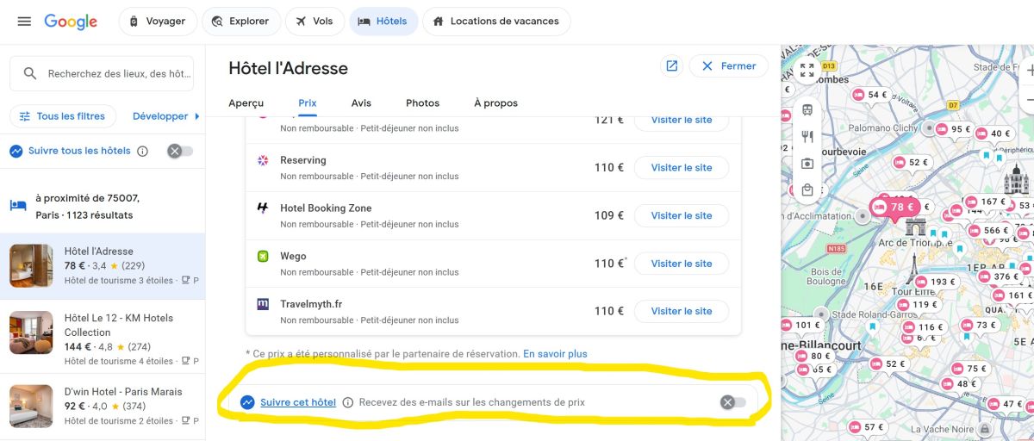The height and width of the screenshot is (441, 1034).
Task: Open the À propos tab
Action: 496,102
